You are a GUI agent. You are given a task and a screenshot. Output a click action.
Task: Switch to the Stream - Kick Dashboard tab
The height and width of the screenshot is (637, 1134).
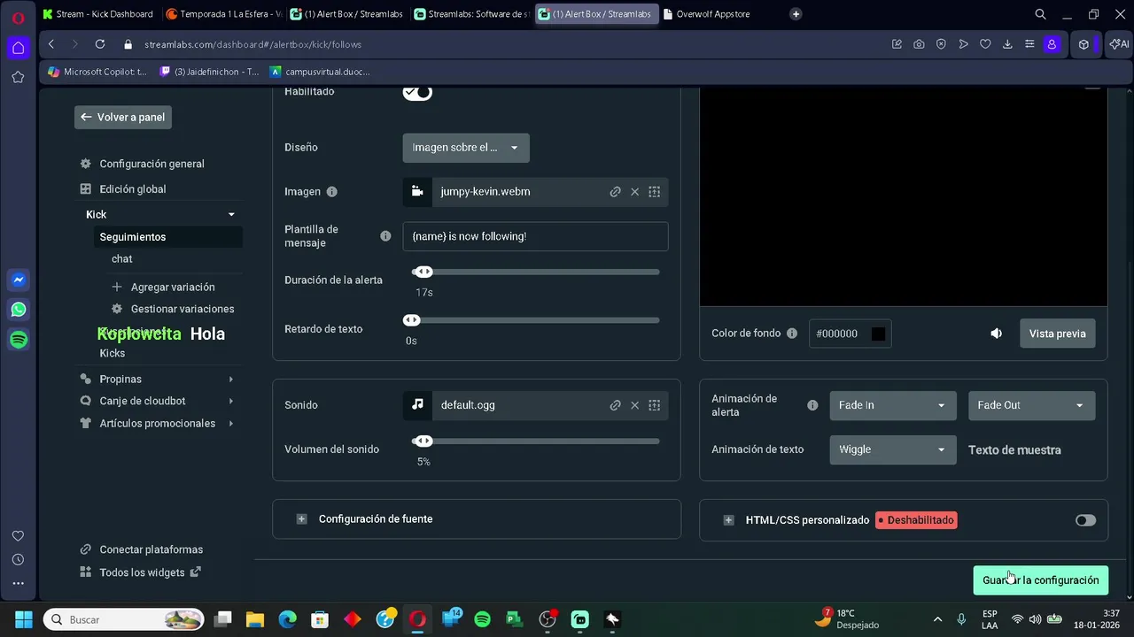tap(98, 14)
